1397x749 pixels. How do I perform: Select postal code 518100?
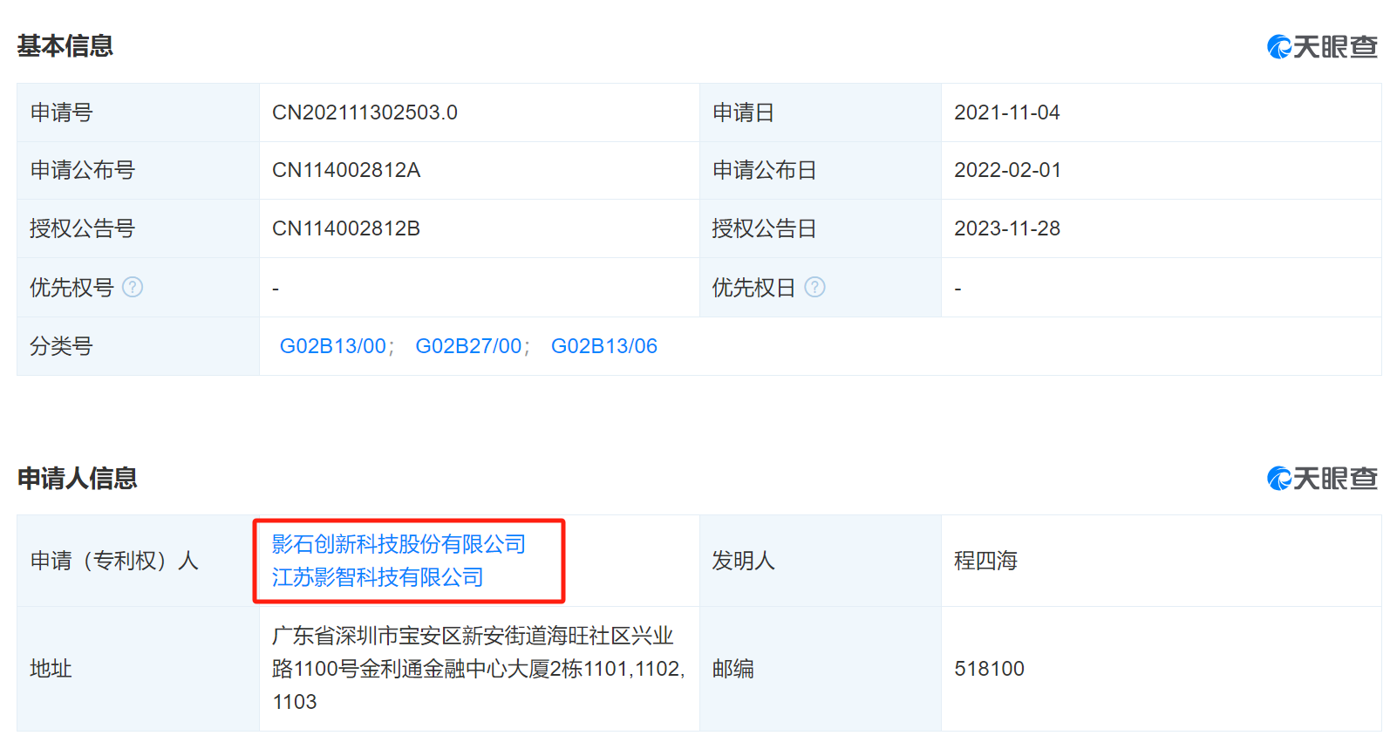point(989,669)
